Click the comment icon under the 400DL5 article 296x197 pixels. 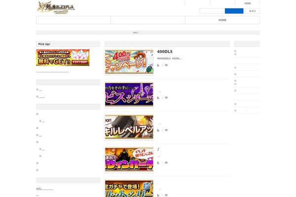166,65
